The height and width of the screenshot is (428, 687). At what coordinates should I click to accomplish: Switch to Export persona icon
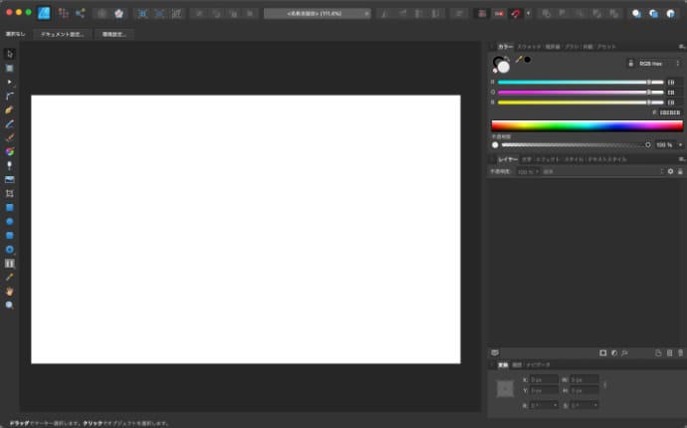click(81, 14)
